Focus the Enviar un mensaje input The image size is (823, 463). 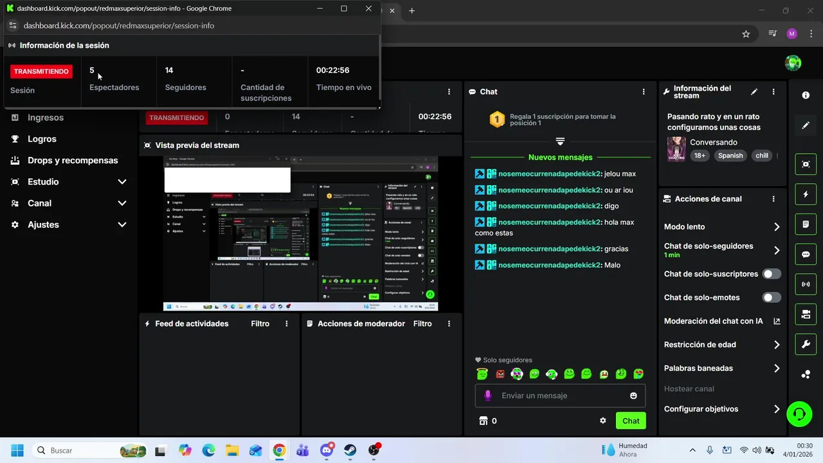pyautogui.click(x=561, y=395)
